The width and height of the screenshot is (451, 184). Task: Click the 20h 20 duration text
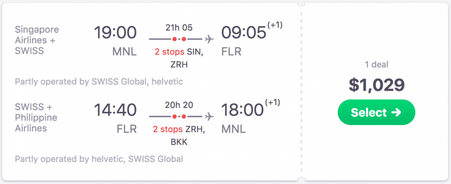pyautogui.click(x=179, y=105)
